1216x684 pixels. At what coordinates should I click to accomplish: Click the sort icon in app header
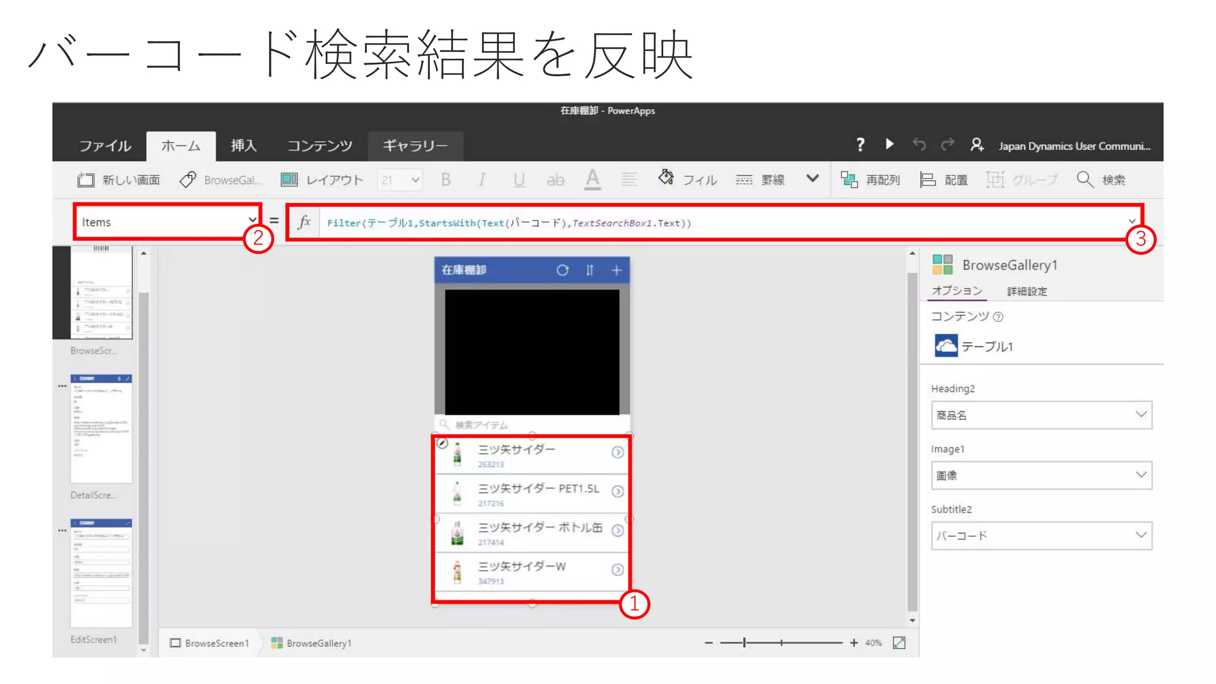point(590,270)
